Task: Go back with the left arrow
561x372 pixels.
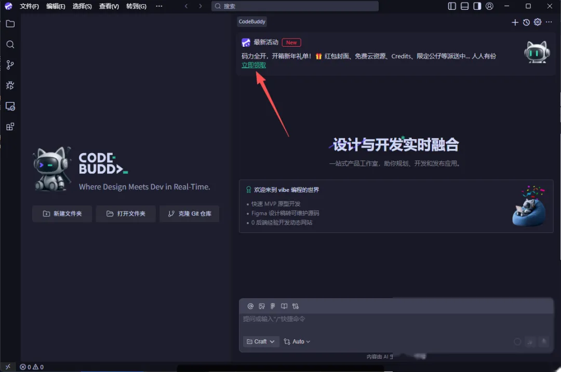Action: pos(186,6)
